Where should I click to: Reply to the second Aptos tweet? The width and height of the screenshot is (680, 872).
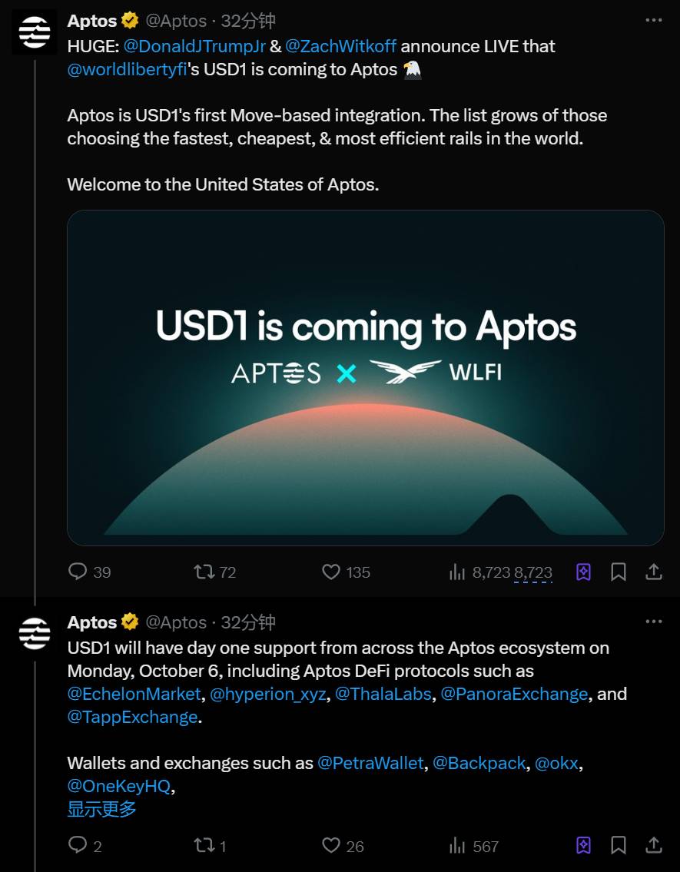78,846
